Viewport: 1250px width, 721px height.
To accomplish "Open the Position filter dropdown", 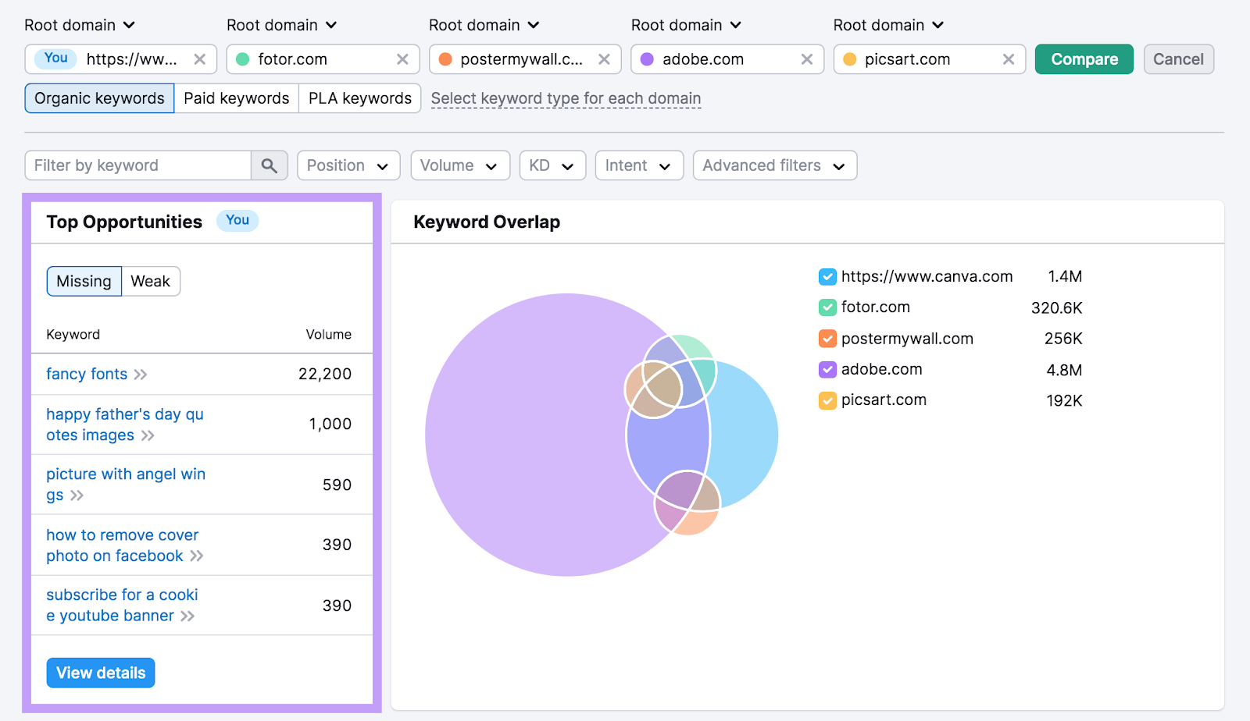I will pos(348,165).
